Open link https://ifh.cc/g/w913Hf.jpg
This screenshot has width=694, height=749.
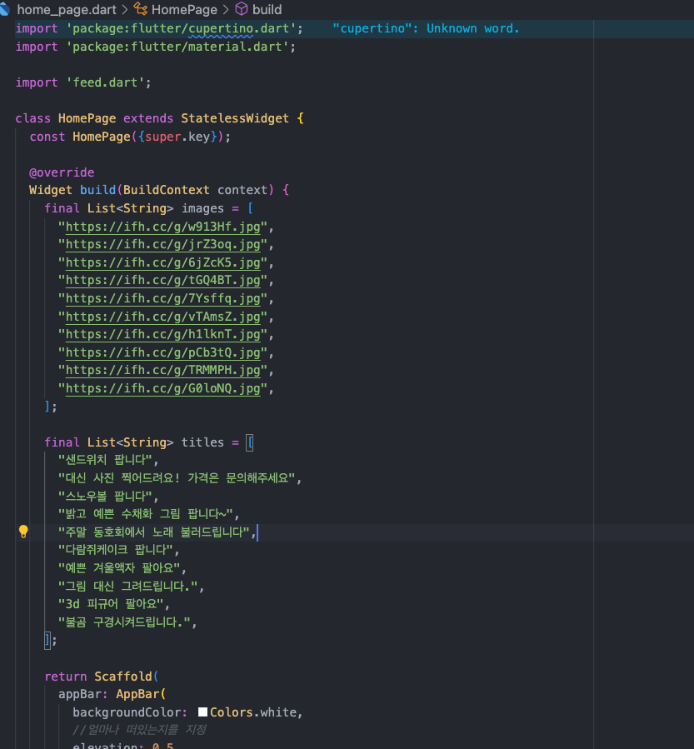162,227
